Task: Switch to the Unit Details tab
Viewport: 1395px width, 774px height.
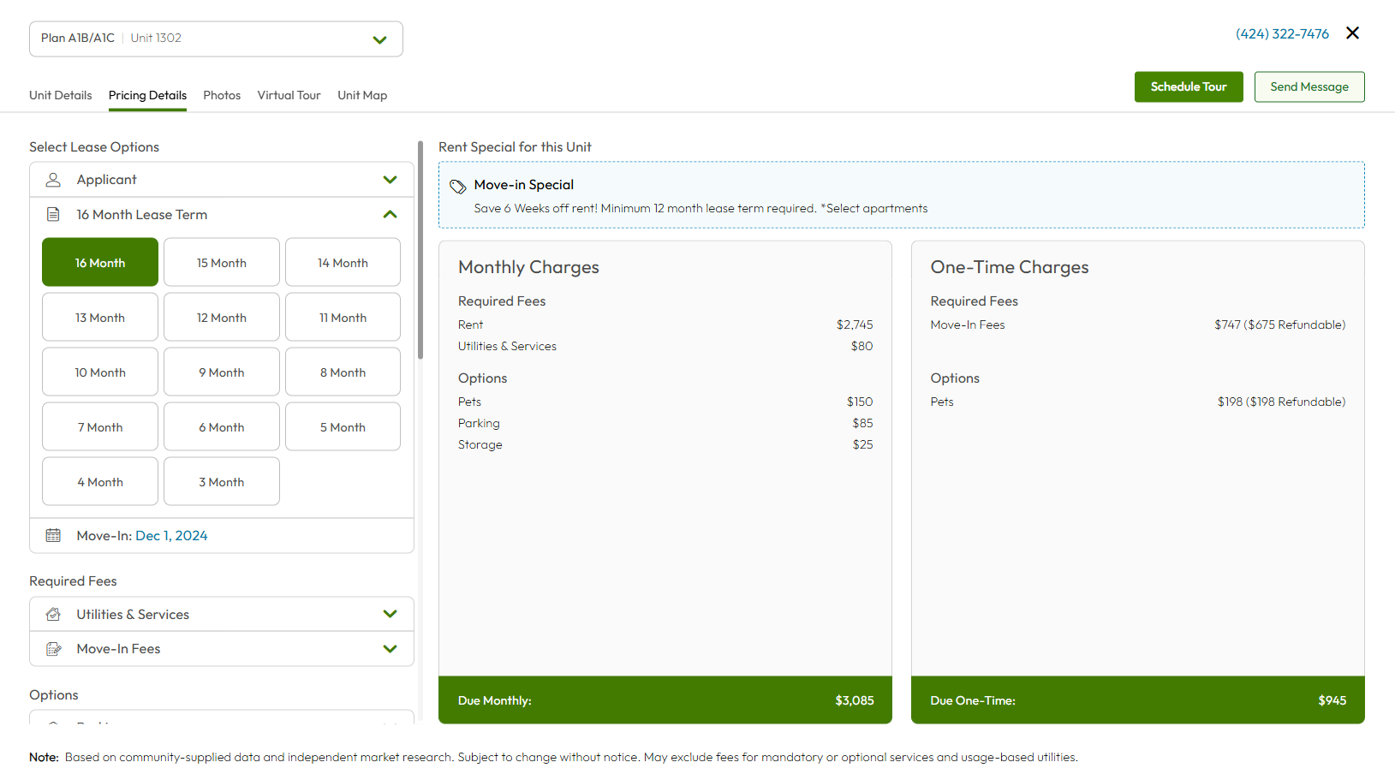Action: pos(60,95)
